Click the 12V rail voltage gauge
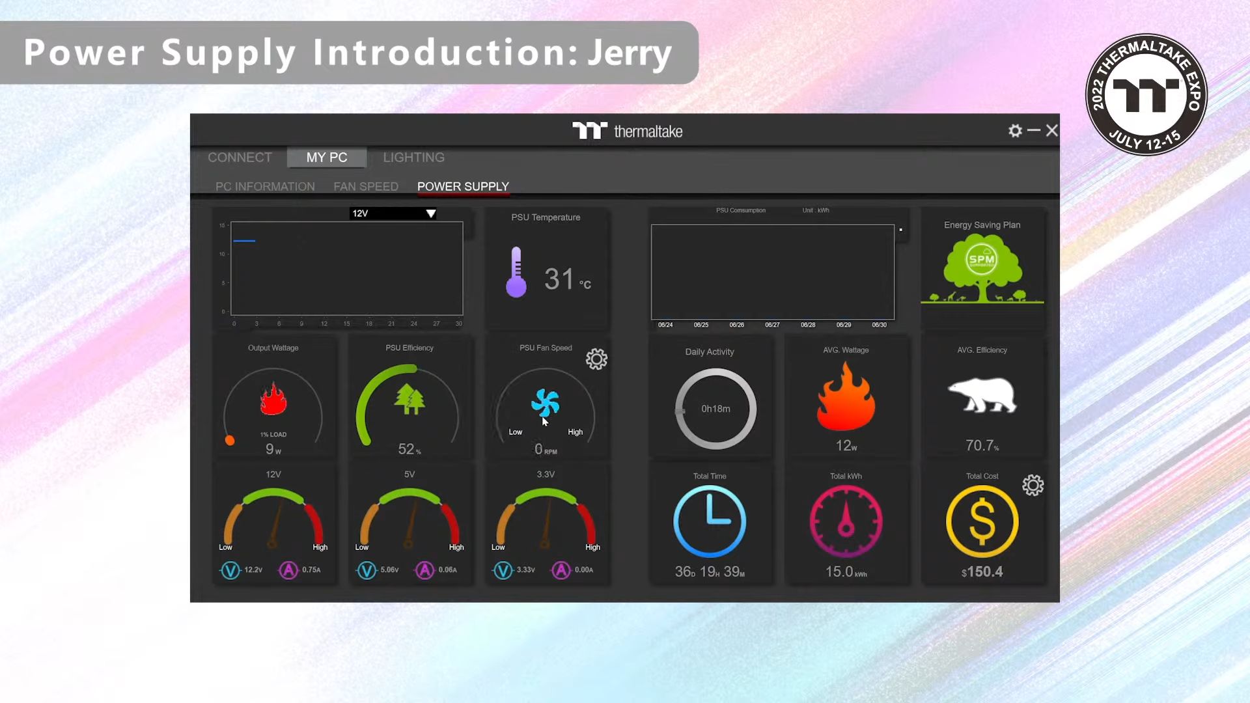Screen dimensions: 1250x703 pos(273,517)
